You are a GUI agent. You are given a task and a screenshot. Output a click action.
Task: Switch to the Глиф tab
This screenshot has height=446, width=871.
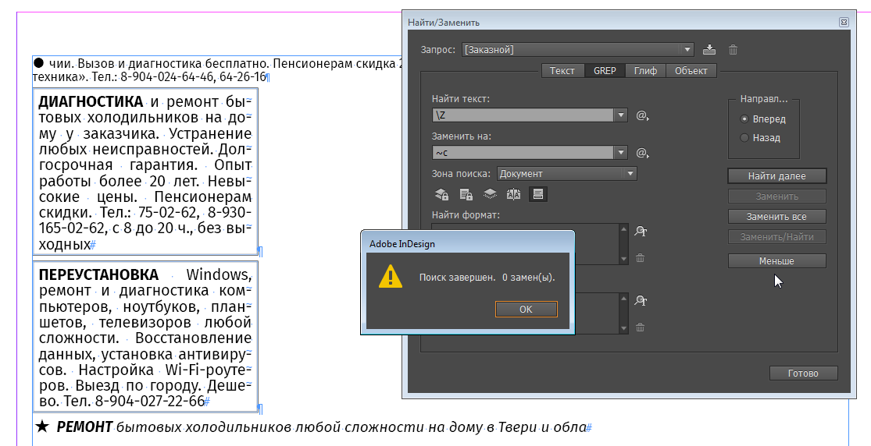point(644,71)
